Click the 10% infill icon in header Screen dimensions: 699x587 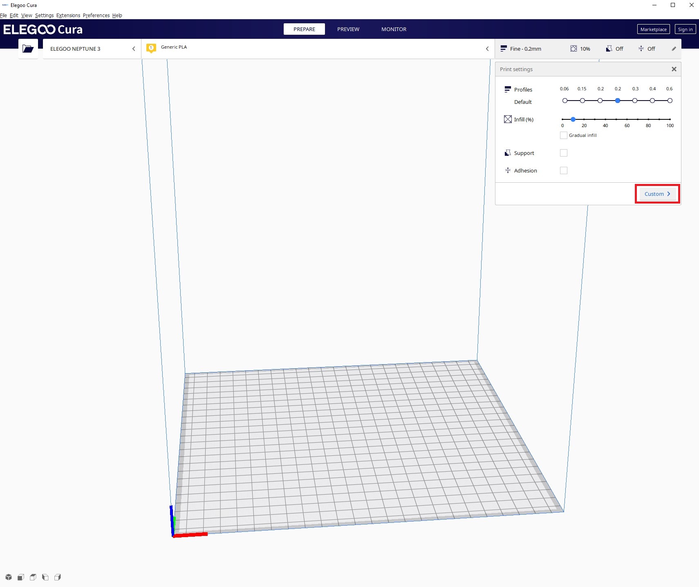coord(574,49)
